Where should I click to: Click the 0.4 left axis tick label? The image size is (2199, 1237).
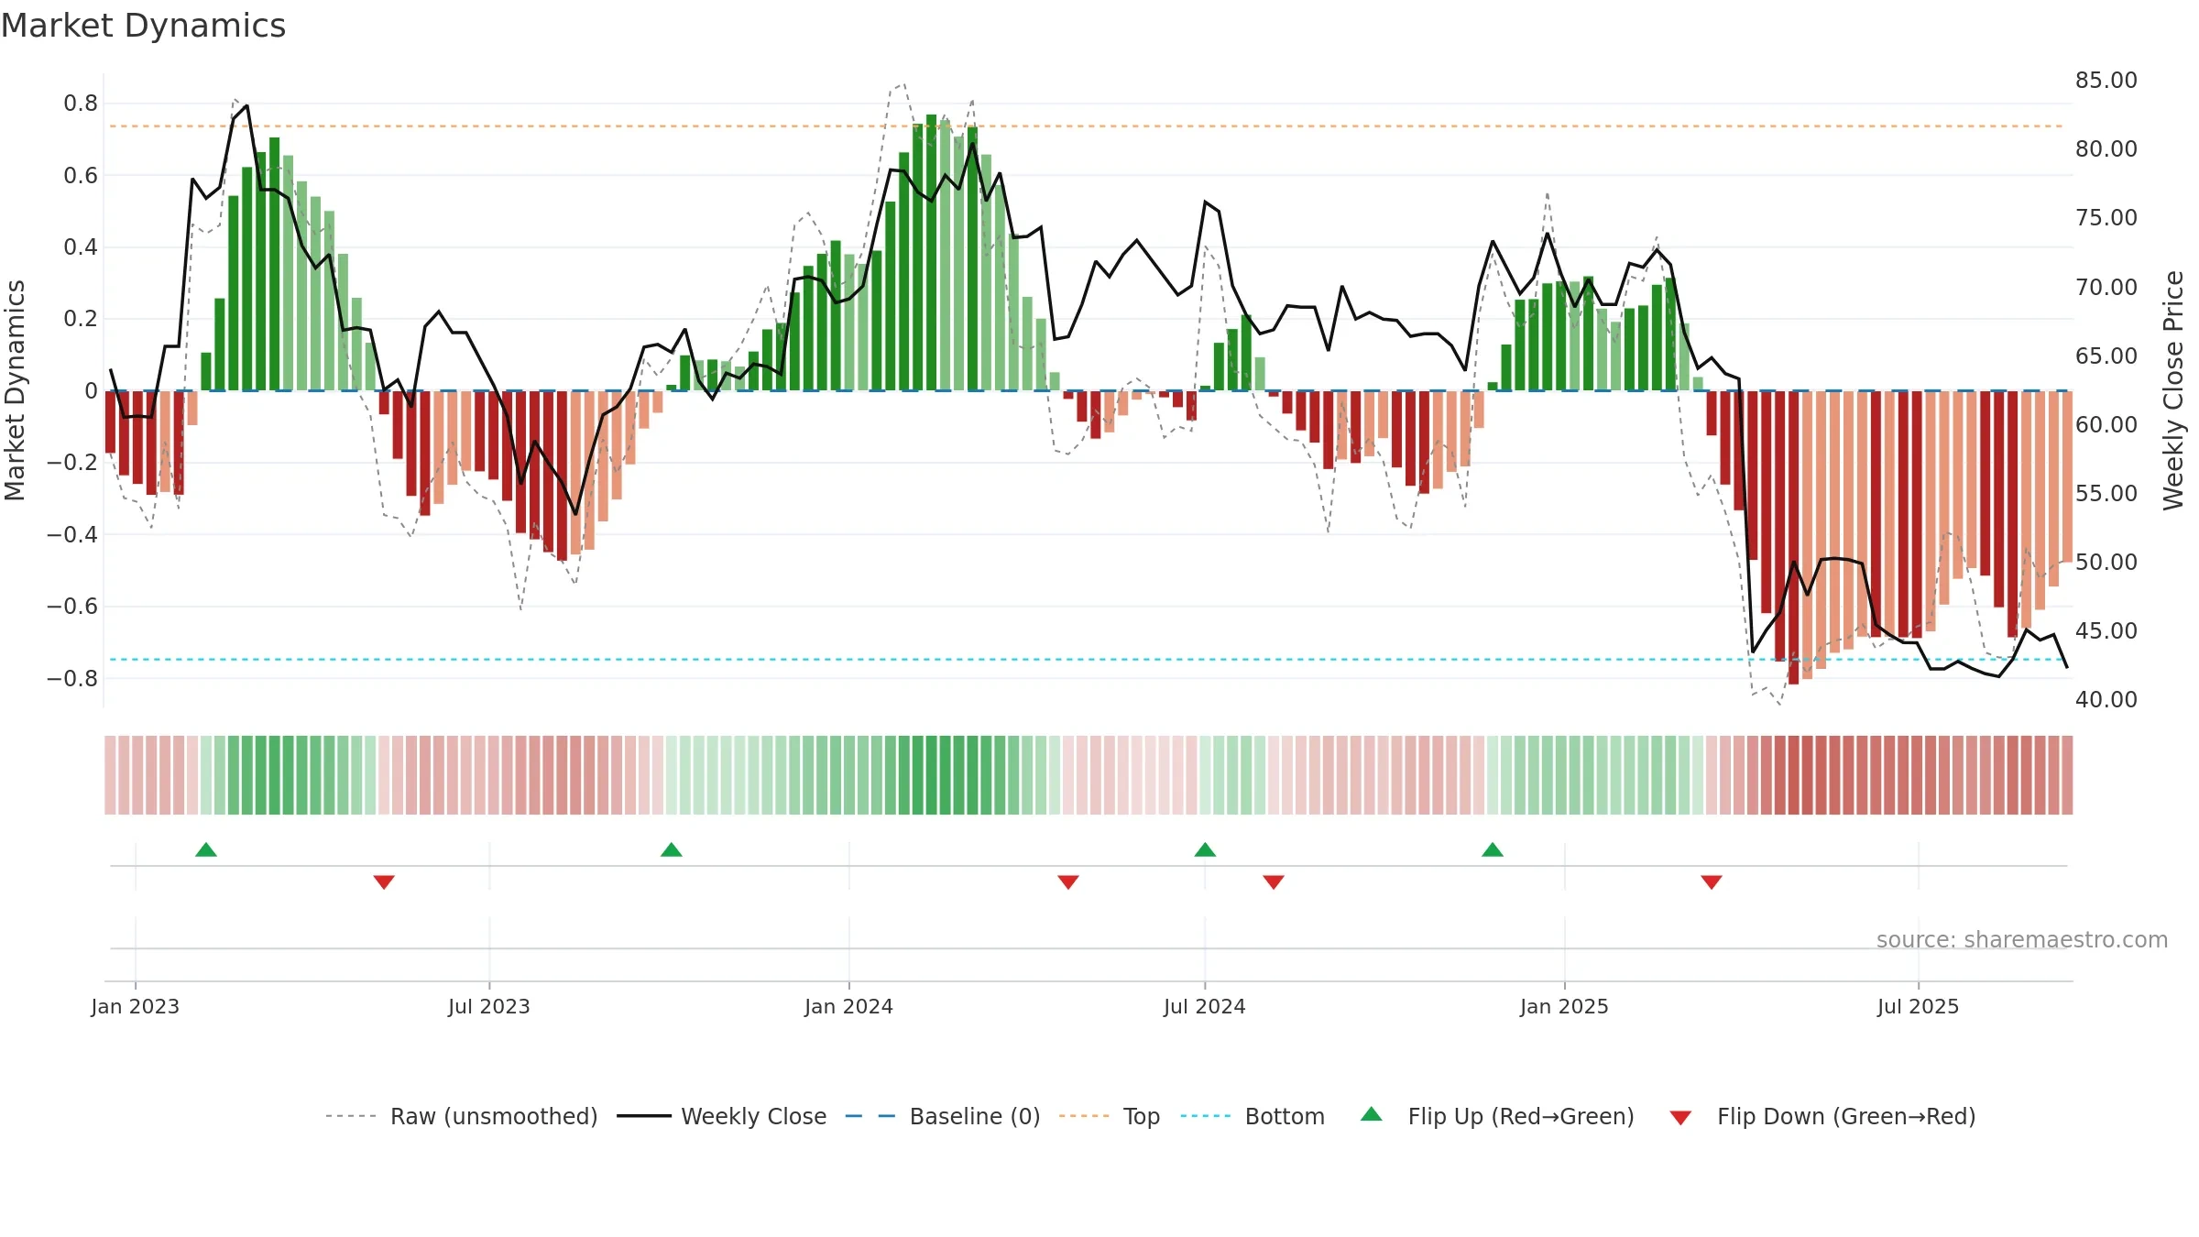[x=81, y=247]
